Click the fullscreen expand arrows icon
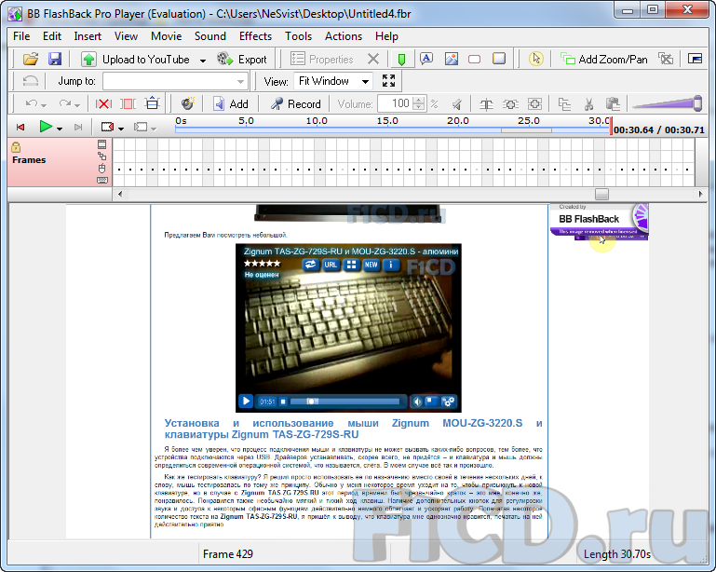This screenshot has height=572, width=716. [388, 81]
